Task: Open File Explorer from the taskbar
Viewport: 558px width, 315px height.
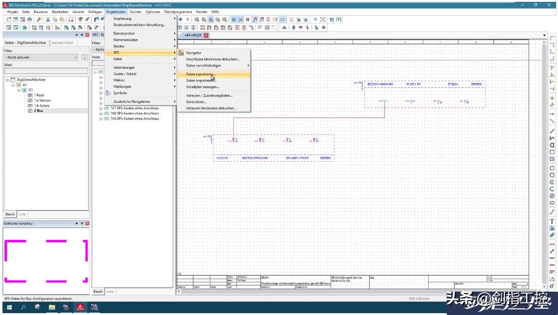Action: point(52,307)
